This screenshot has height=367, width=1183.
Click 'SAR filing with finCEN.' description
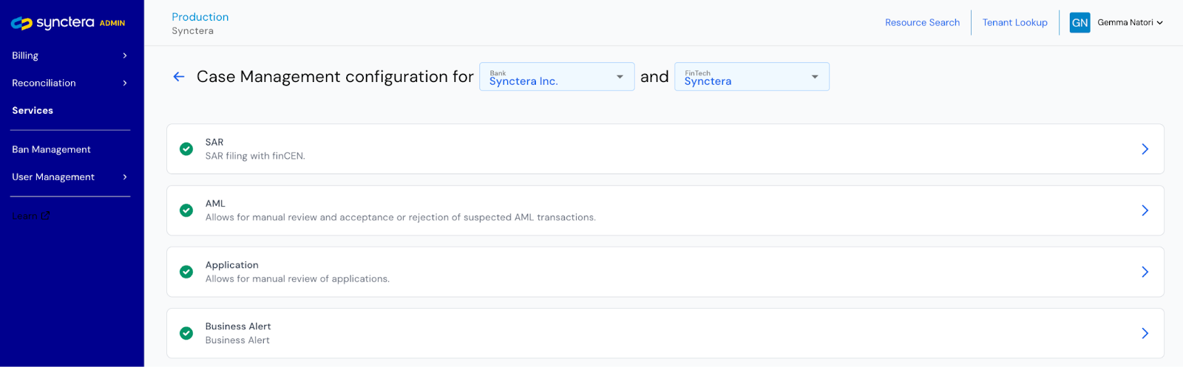pos(255,156)
